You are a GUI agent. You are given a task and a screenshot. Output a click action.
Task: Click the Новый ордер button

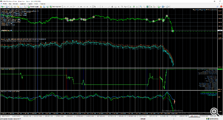pos(33,7)
